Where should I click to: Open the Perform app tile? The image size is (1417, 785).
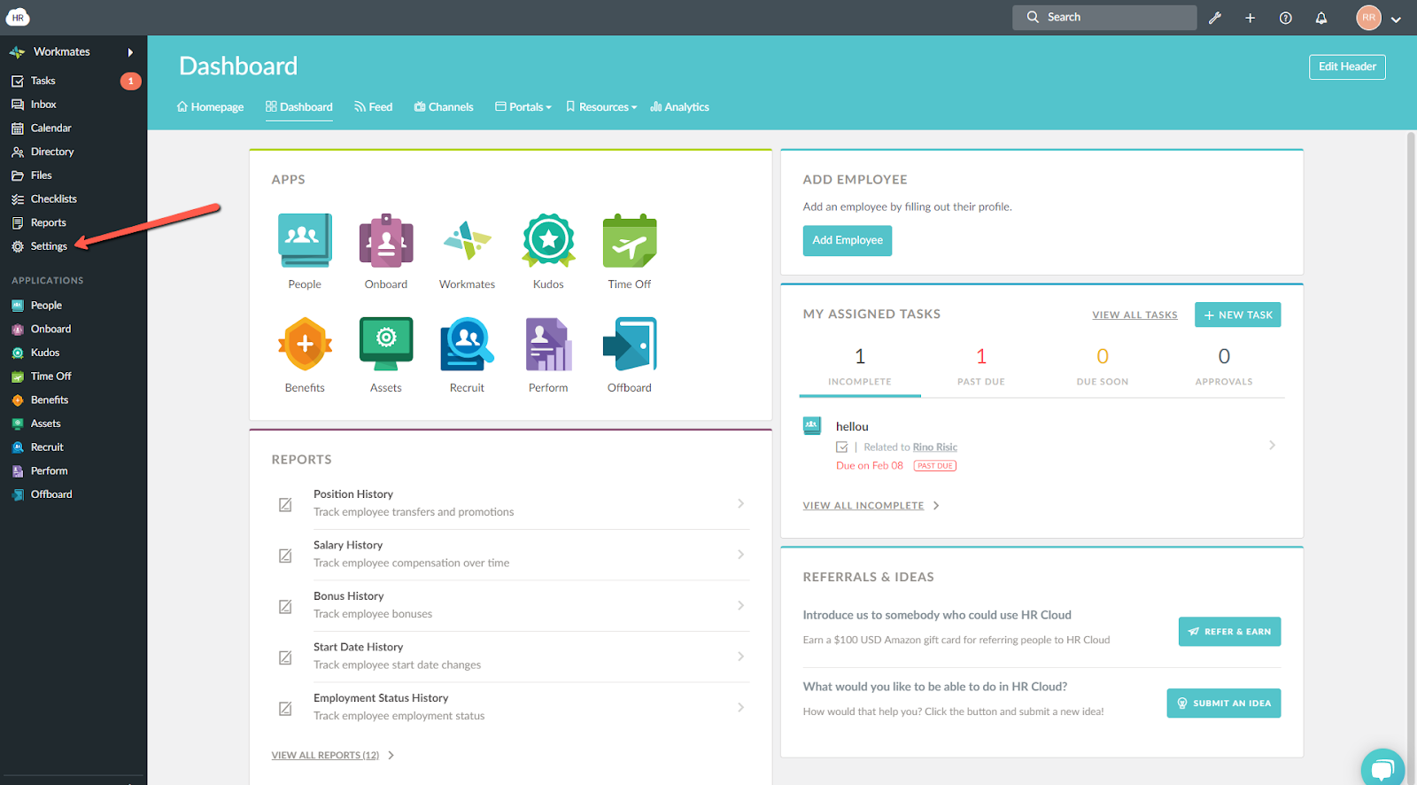pos(548,345)
